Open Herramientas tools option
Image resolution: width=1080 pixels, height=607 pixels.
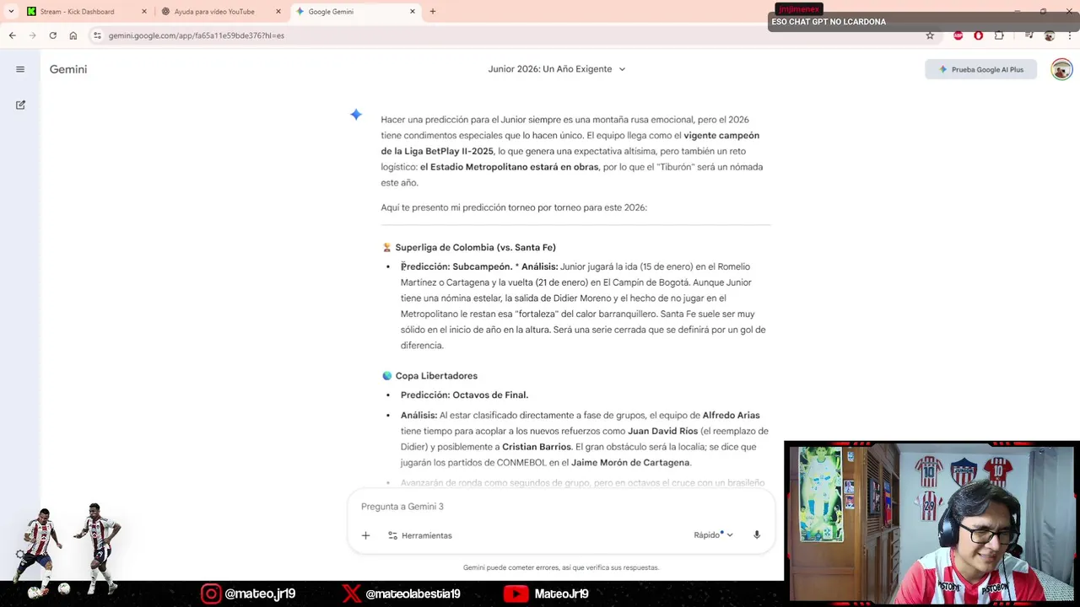[x=419, y=535]
